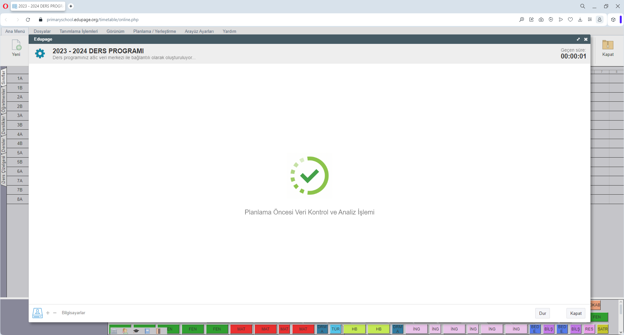Select class row 7B
Image resolution: width=624 pixels, height=335 pixels.
(18, 190)
